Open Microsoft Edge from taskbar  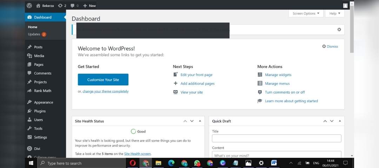(x=171, y=163)
